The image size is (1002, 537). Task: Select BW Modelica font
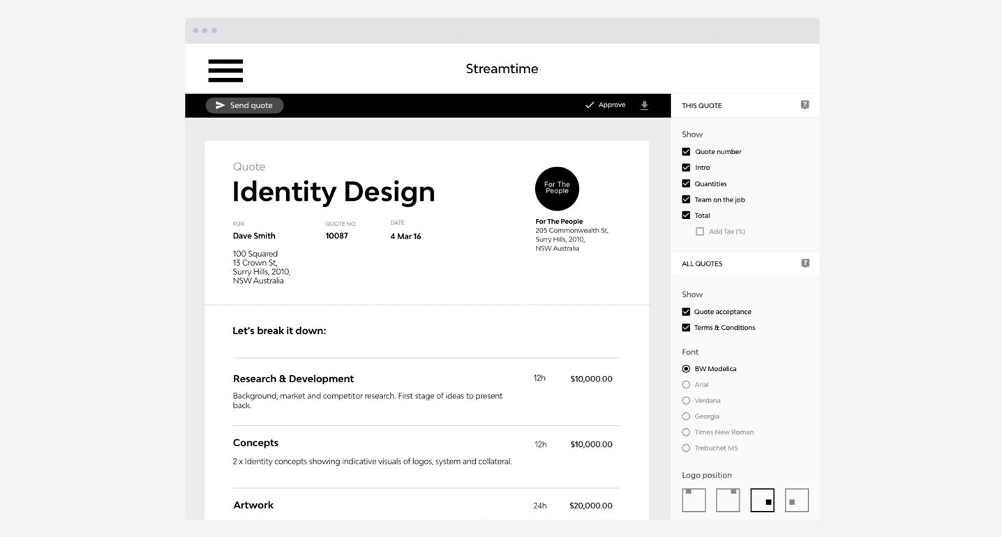point(686,369)
